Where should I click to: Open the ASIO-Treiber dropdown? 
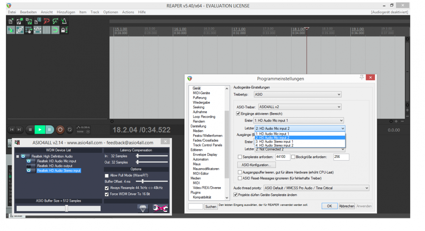point(300,107)
